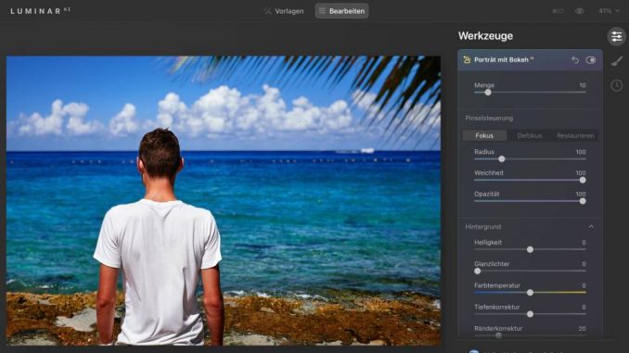Click the man in the photo canvas
The height and width of the screenshot is (353, 629).
pyautogui.click(x=160, y=236)
